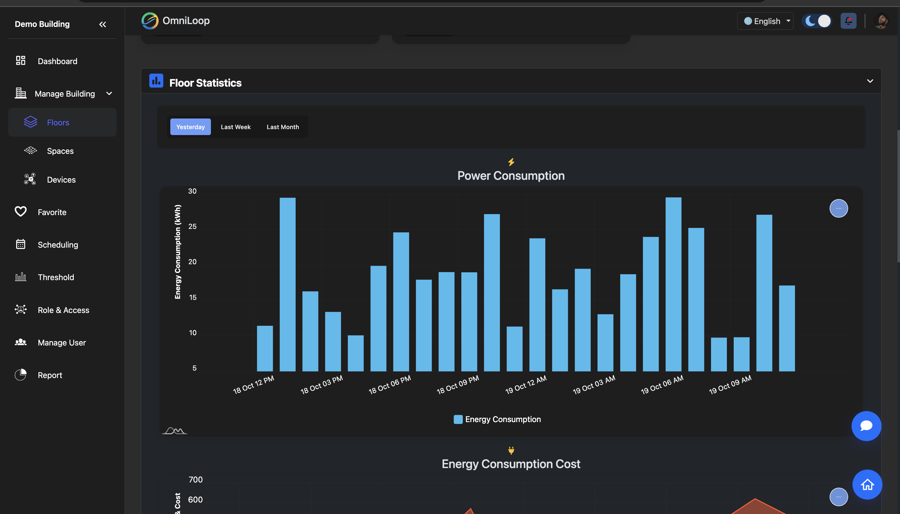Viewport: 900px width, 514px height.
Task: Select the Spaces icon in sidebar
Action: [x=30, y=150]
